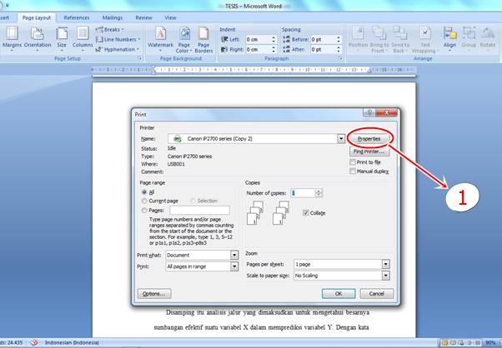Open the Margins gallery
The height and width of the screenshot is (348, 502).
click(x=13, y=39)
